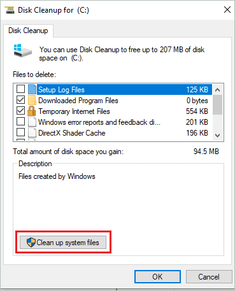This screenshot has width=235, height=291.
Task: Select the Temporary Internet Files list row
Action: [x=113, y=111]
